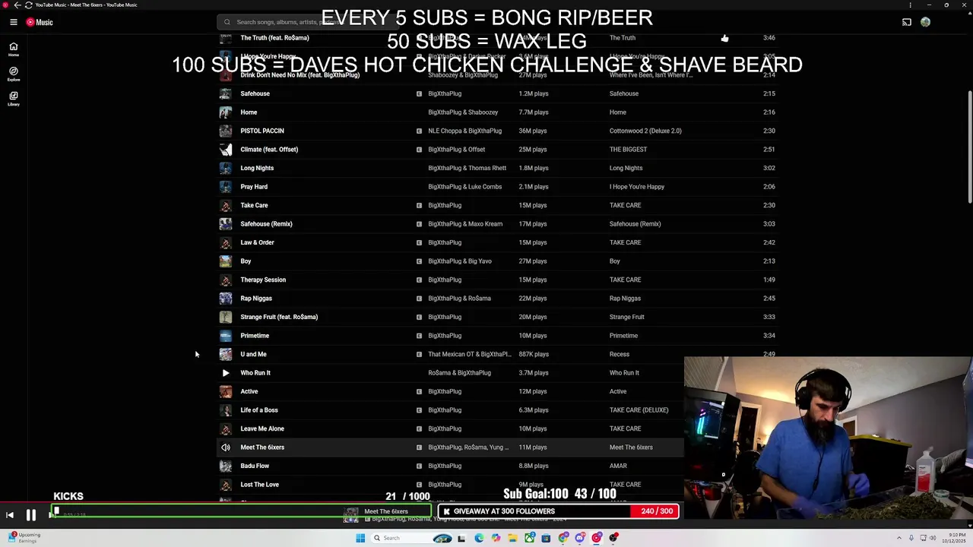Reload the page with refresh icon
This screenshot has width=973, height=547.
click(29, 5)
